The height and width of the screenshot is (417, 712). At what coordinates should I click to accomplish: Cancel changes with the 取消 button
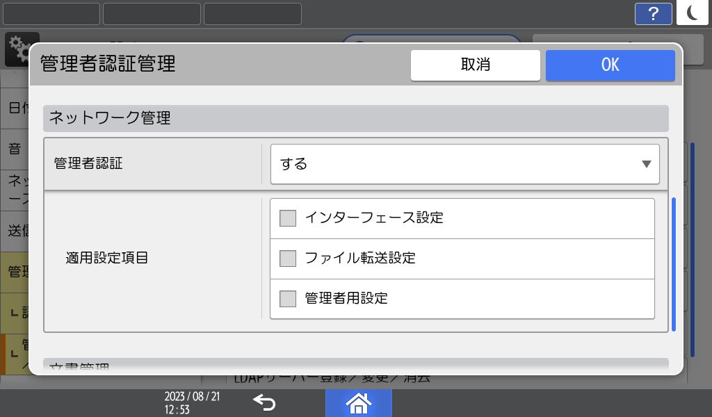[x=476, y=65]
